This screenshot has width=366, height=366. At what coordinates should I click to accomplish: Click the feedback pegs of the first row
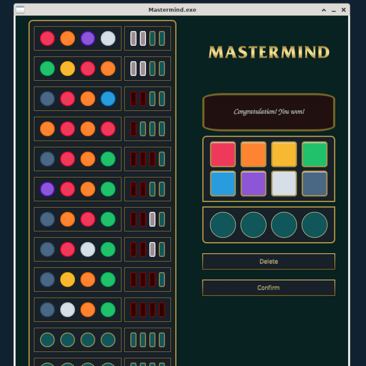coord(147,38)
